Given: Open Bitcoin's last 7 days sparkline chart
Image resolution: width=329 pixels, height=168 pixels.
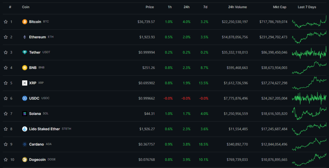Looking at the screenshot, I should [x=309, y=22].
